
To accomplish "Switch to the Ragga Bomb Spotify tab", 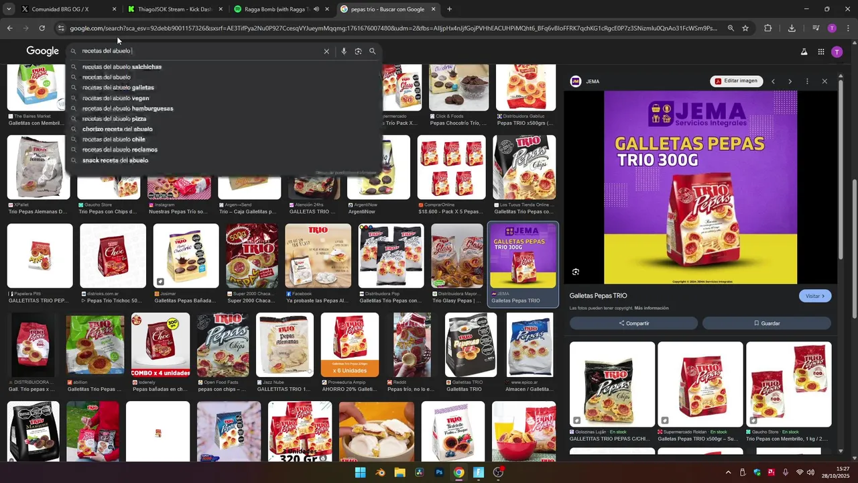I will [277, 9].
